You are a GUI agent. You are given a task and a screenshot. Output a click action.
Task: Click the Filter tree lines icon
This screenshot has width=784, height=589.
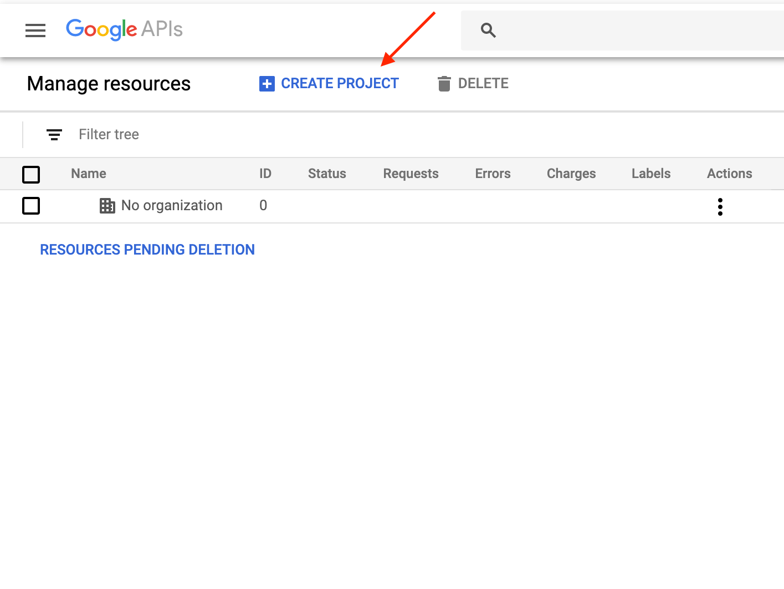point(54,135)
